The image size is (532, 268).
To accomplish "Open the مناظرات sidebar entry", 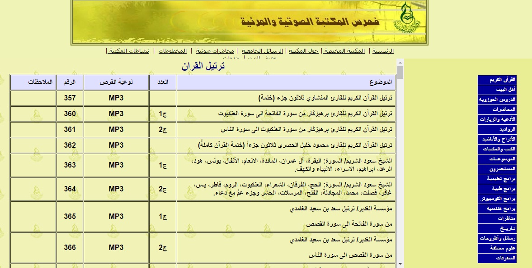I will pyautogui.click(x=497, y=218).
